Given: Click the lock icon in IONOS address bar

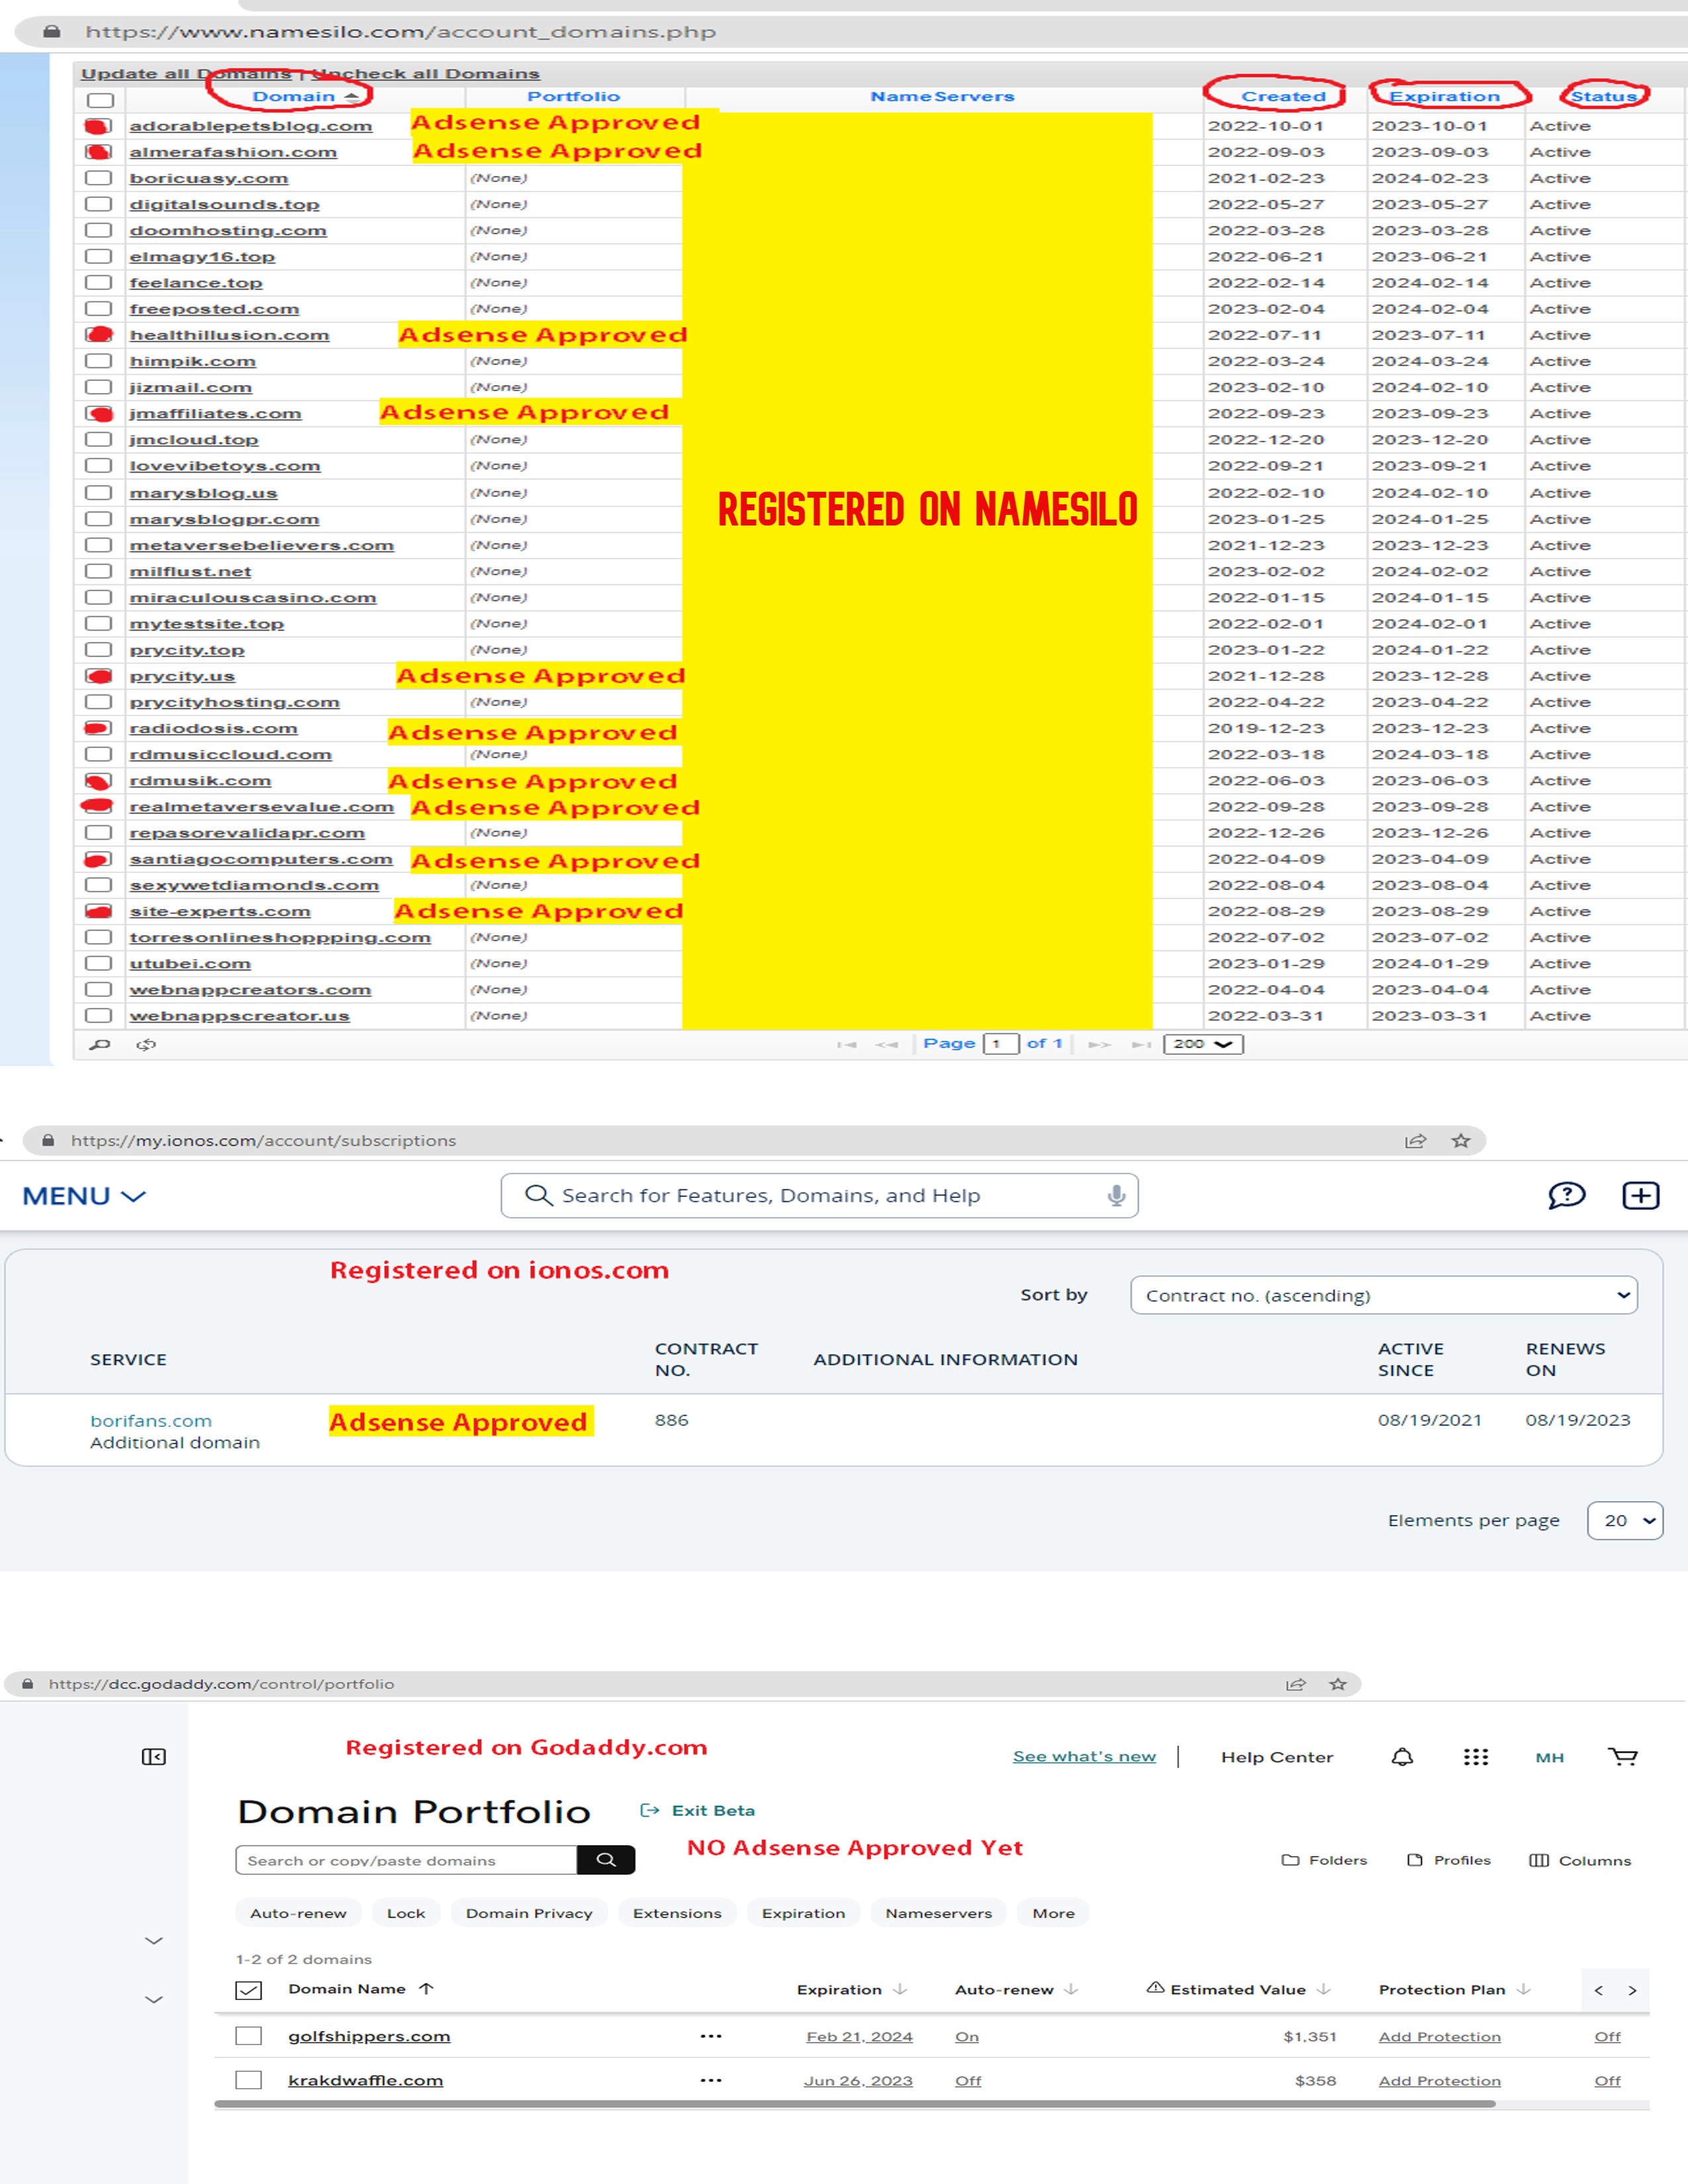Looking at the screenshot, I should 47,1140.
